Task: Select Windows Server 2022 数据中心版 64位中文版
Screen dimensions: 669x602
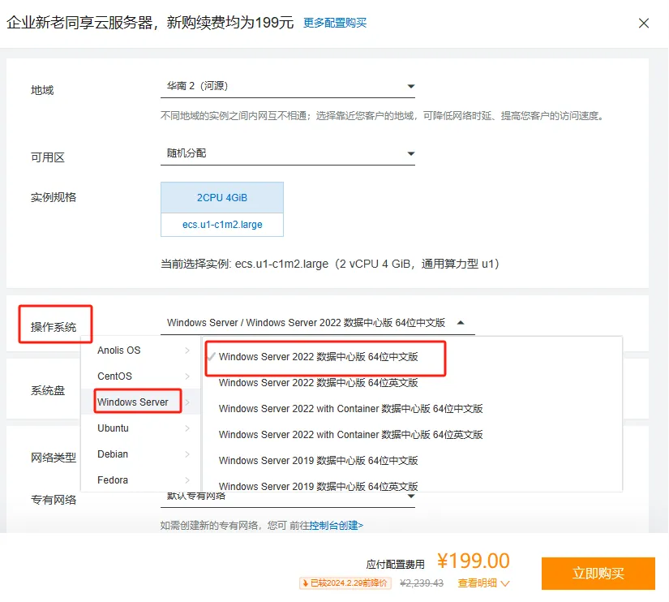Action: pyautogui.click(x=319, y=357)
